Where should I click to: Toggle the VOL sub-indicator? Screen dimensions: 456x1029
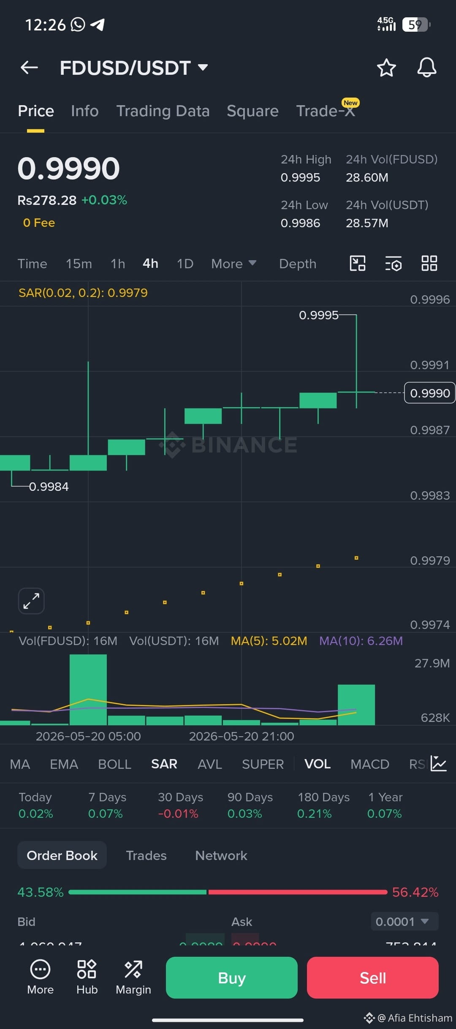pos(318,764)
